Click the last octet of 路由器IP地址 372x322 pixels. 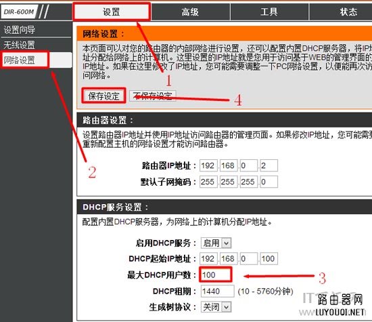269,165
